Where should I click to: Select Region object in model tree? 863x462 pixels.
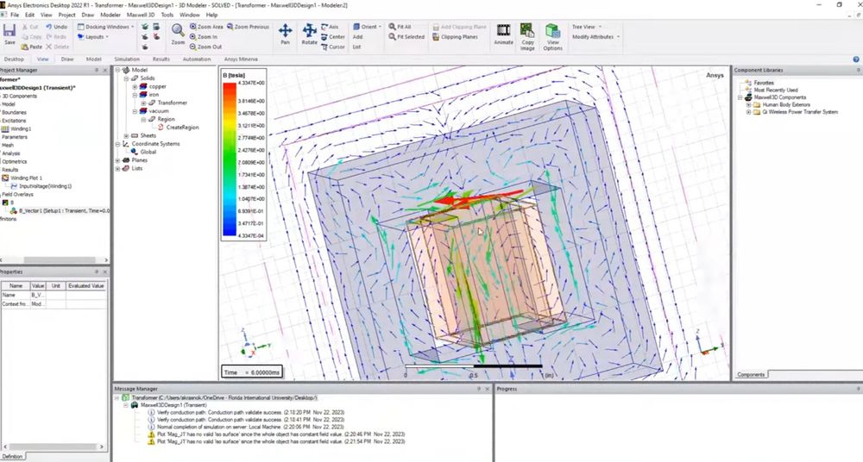coord(166,119)
